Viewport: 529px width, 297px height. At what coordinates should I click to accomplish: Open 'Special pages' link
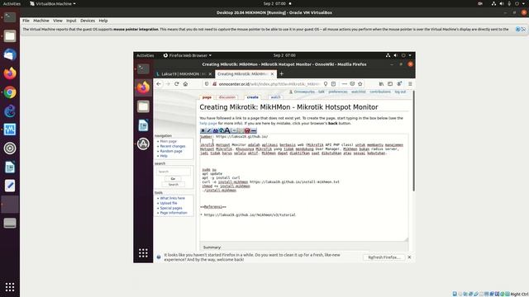171,208
